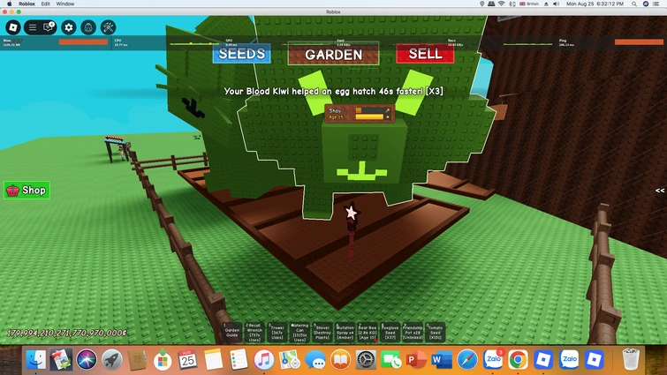Open the Roblox application menu
Screen dimensions: 667x375
point(27,4)
